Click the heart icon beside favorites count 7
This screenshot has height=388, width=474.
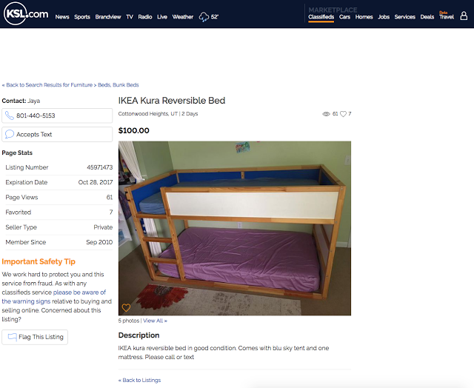(x=343, y=114)
